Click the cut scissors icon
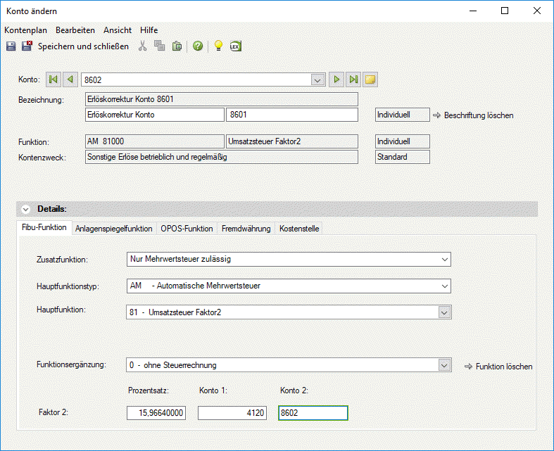The image size is (554, 451). 143,46
